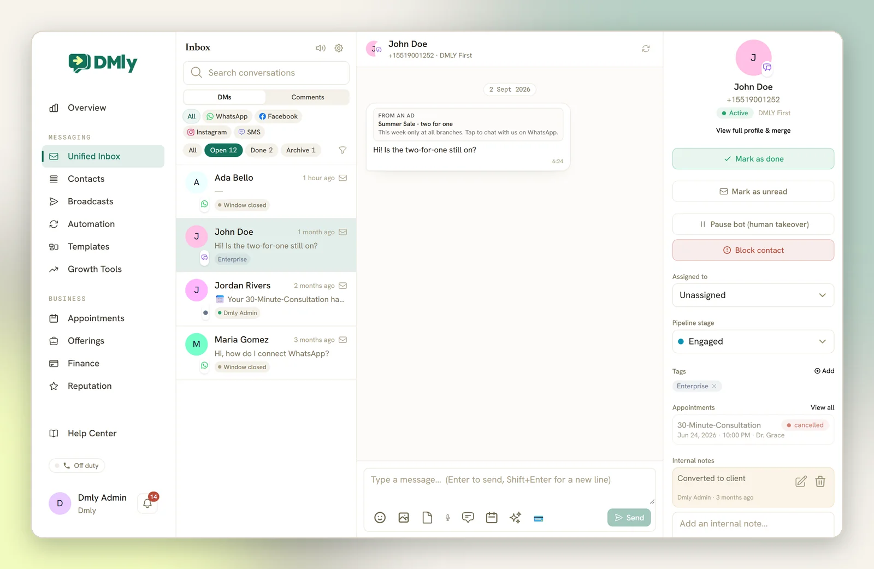
Task: Show Done 2 conversations
Action: [x=262, y=150]
